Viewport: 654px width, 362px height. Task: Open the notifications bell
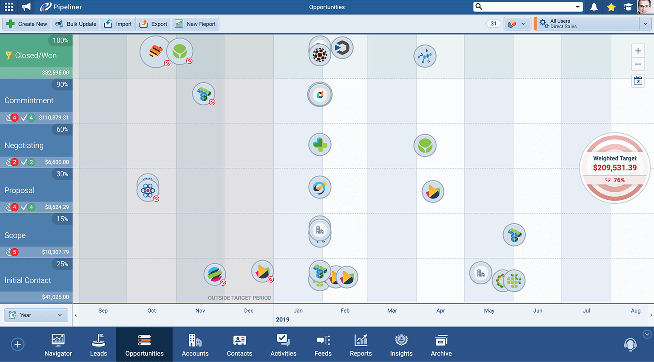[594, 7]
